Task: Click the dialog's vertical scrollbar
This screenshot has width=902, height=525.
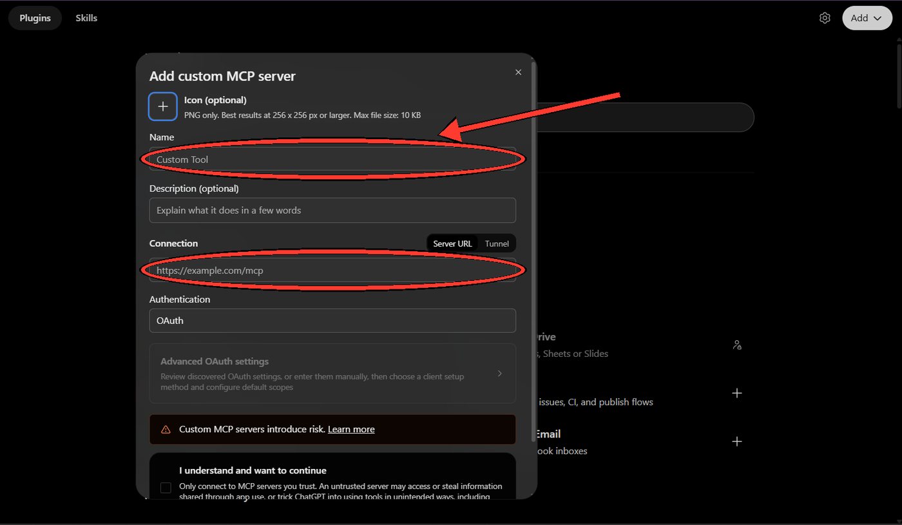Action: tap(533, 251)
